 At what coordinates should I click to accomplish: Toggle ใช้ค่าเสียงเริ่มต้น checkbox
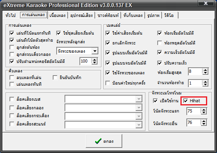(x=108, y=33)
